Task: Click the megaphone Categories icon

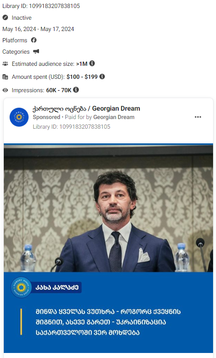Action: point(36,52)
